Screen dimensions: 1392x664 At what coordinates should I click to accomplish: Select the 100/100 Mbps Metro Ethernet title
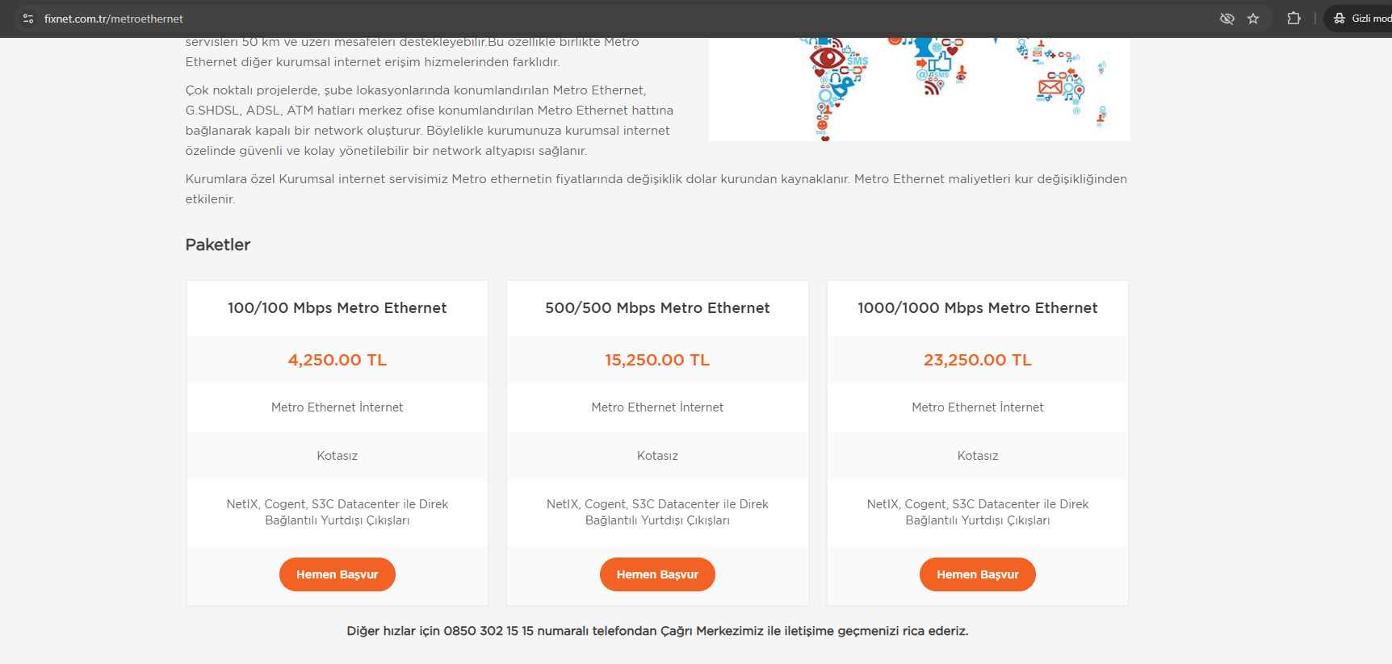click(x=337, y=308)
